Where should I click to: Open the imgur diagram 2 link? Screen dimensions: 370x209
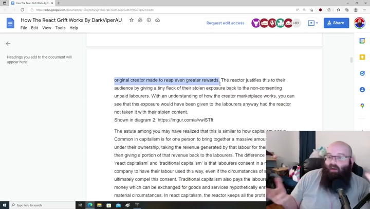click(x=185, y=120)
